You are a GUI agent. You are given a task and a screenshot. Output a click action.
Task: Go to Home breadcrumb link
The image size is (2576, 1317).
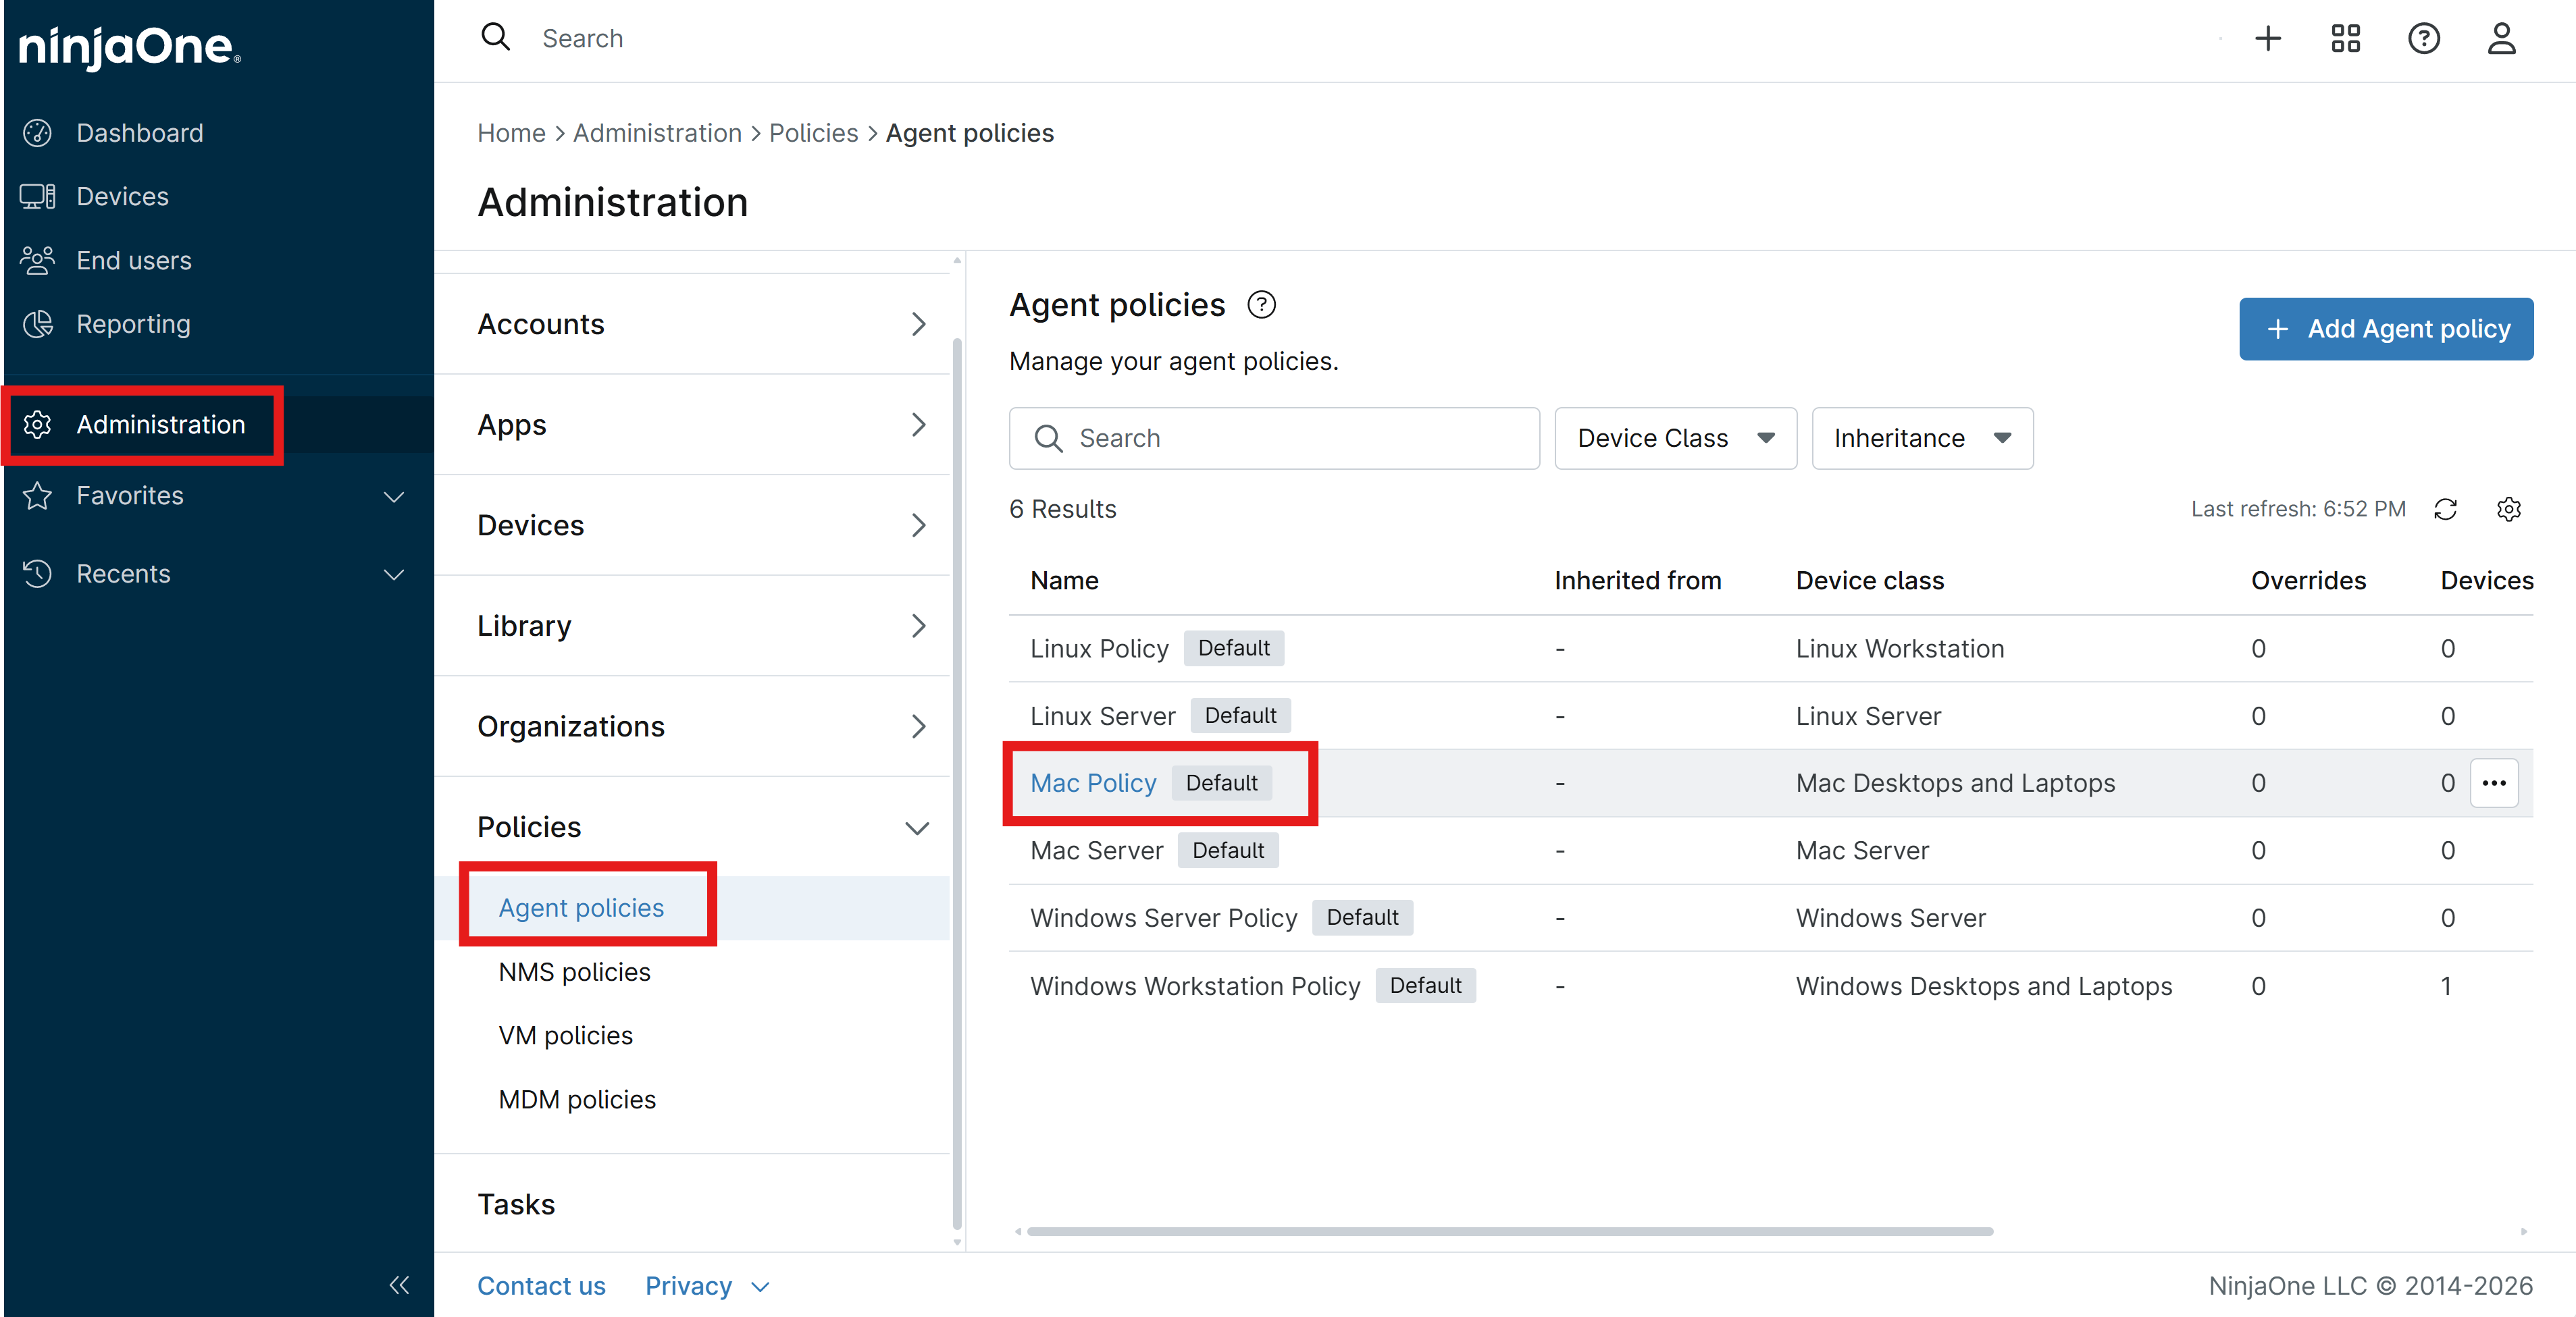(511, 133)
